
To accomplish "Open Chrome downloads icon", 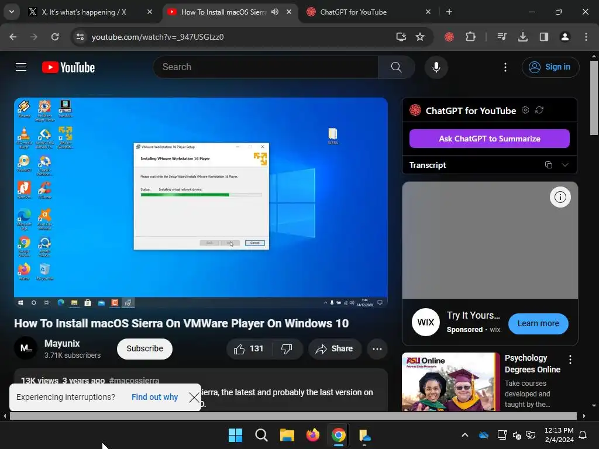I will point(522,37).
